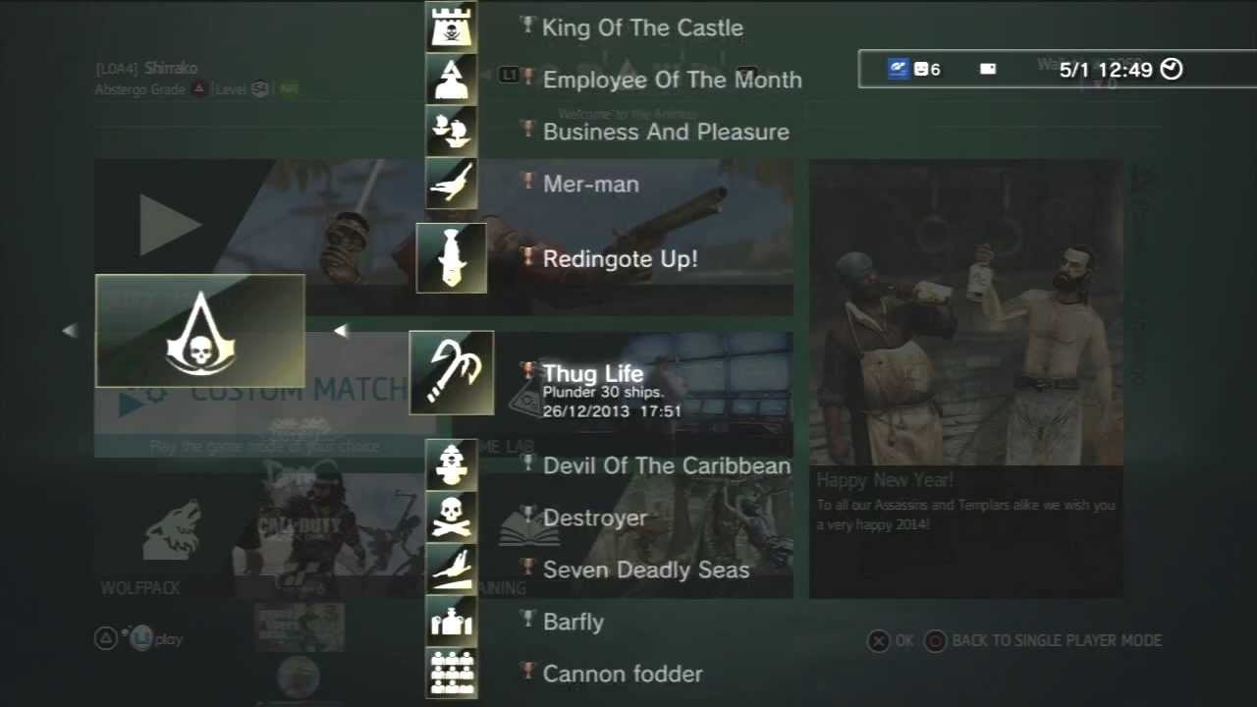Click the left arrow beside the game tile
Image resolution: width=1257 pixels, height=707 pixels.
coord(70,331)
